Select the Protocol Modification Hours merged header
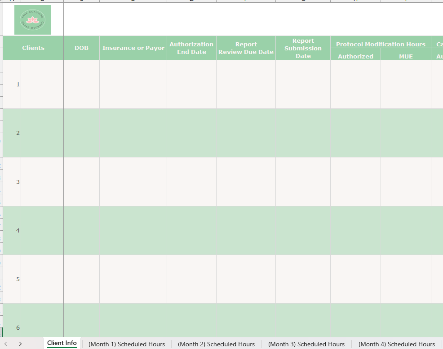The image size is (443, 349). tap(380, 44)
